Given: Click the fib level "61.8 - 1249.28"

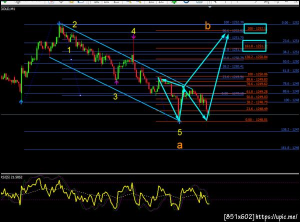Looking at the screenshot, I should 257,91.
